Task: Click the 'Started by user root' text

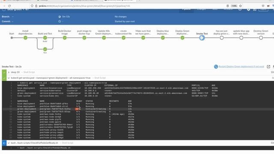Action: [125, 21]
